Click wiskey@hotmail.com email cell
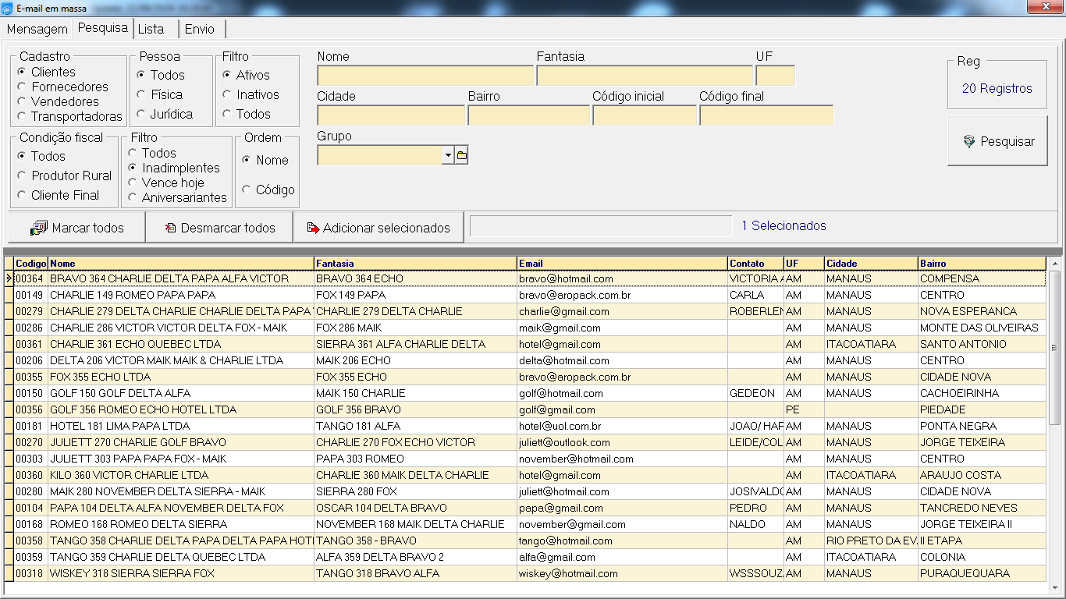Image resolution: width=1066 pixels, height=599 pixels. [622, 573]
